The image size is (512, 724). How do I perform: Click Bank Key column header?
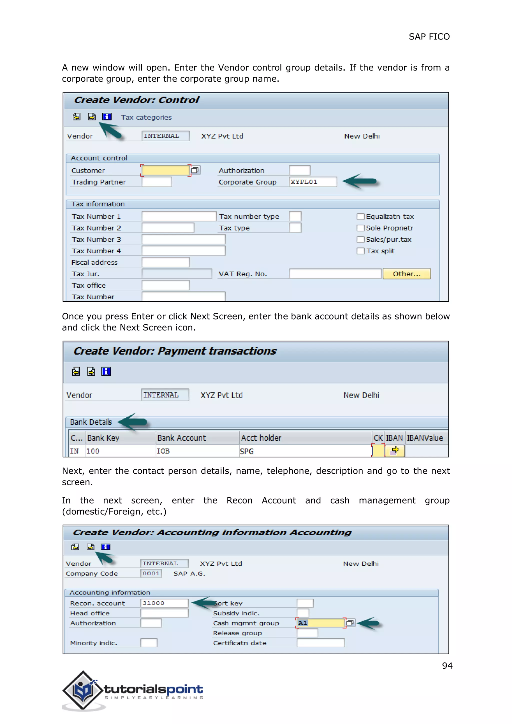121,438
